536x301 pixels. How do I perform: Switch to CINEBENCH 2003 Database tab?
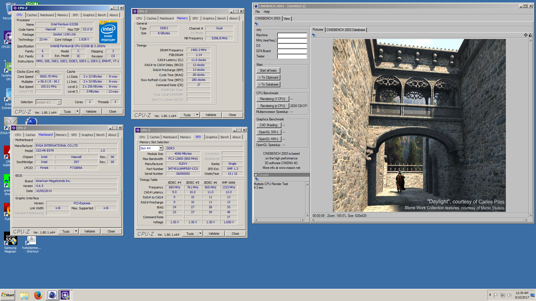(346, 30)
